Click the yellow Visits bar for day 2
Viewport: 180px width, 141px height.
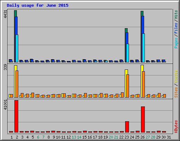click(15, 81)
